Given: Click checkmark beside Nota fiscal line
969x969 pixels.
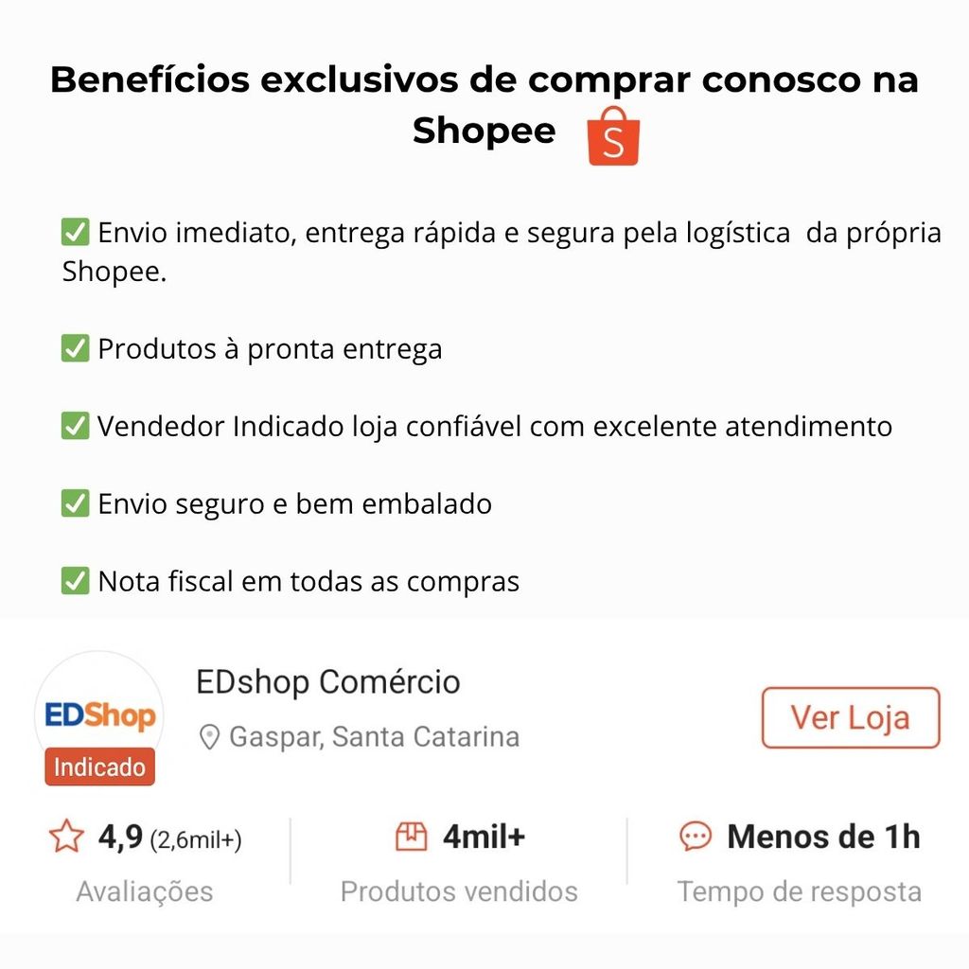Looking at the screenshot, I should tap(75, 581).
